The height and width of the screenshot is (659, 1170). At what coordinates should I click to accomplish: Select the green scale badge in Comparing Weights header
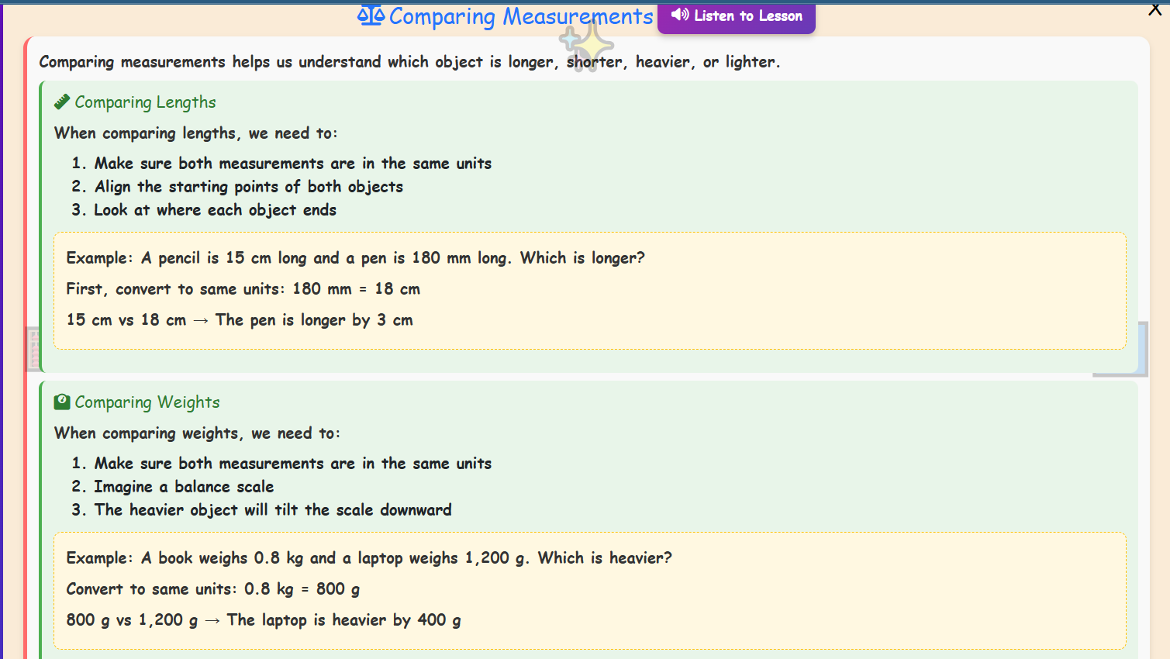(x=62, y=401)
